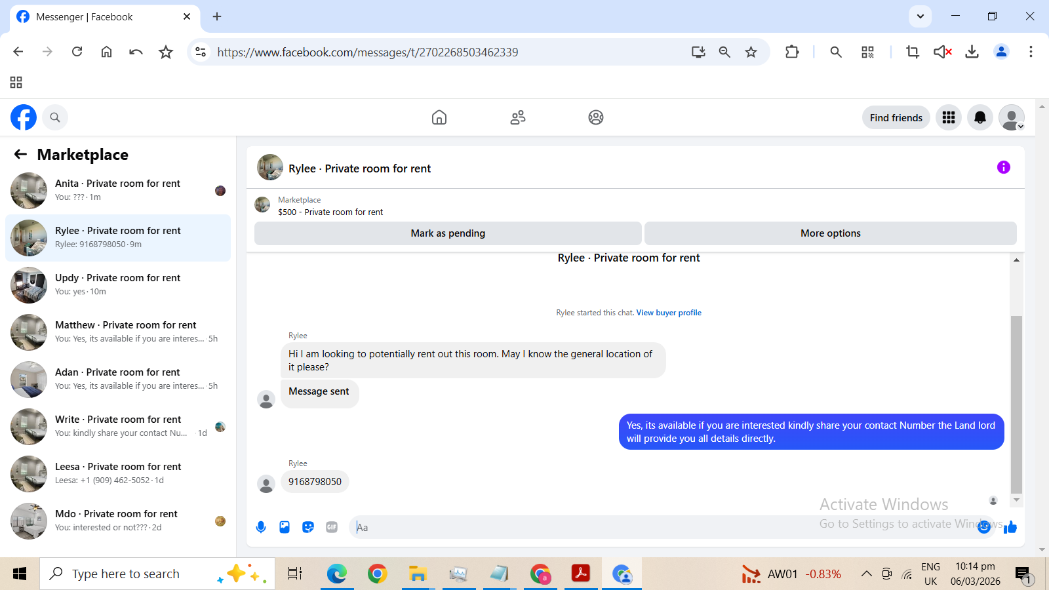1049x590 pixels.
Task: Open Adobe Acrobat from taskbar
Action: 580,574
